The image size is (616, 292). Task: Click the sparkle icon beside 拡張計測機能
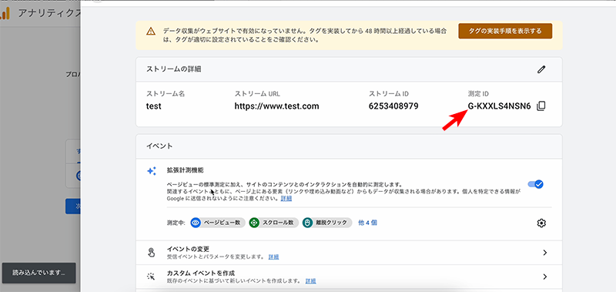click(152, 171)
